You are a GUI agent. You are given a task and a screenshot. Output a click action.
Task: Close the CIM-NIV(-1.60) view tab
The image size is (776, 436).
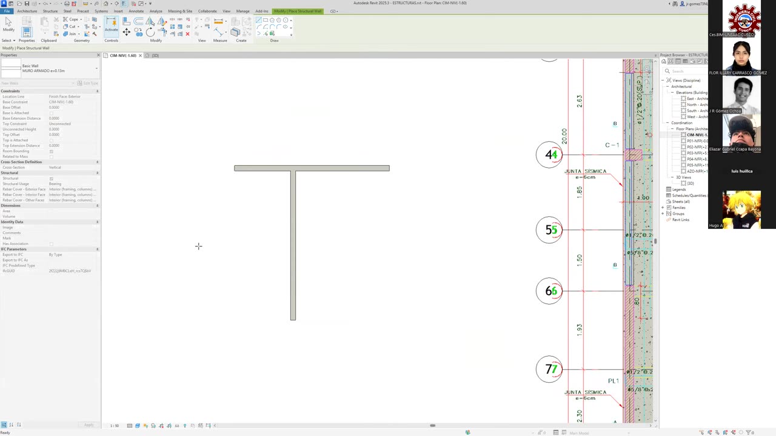click(140, 56)
